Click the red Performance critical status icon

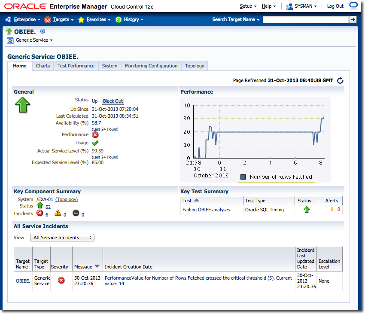point(95,134)
